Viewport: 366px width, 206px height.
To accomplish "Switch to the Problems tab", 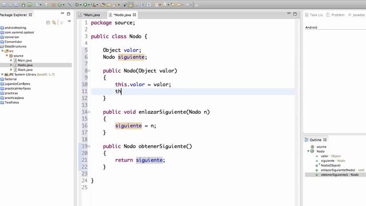I will pyautogui.click(x=336, y=15).
